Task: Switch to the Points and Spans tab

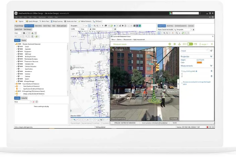Action: coord(62,26)
